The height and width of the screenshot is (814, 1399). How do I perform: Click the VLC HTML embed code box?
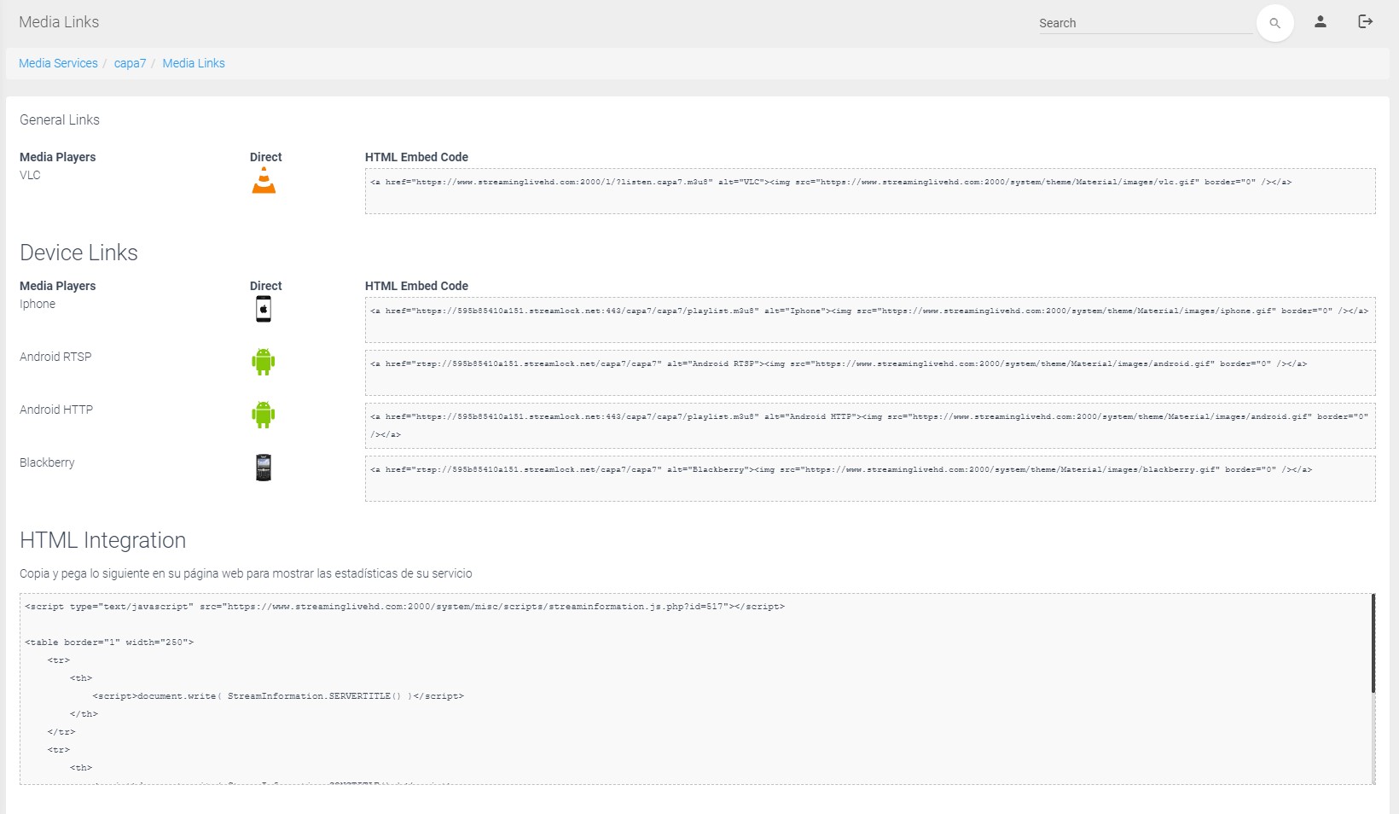pos(869,191)
